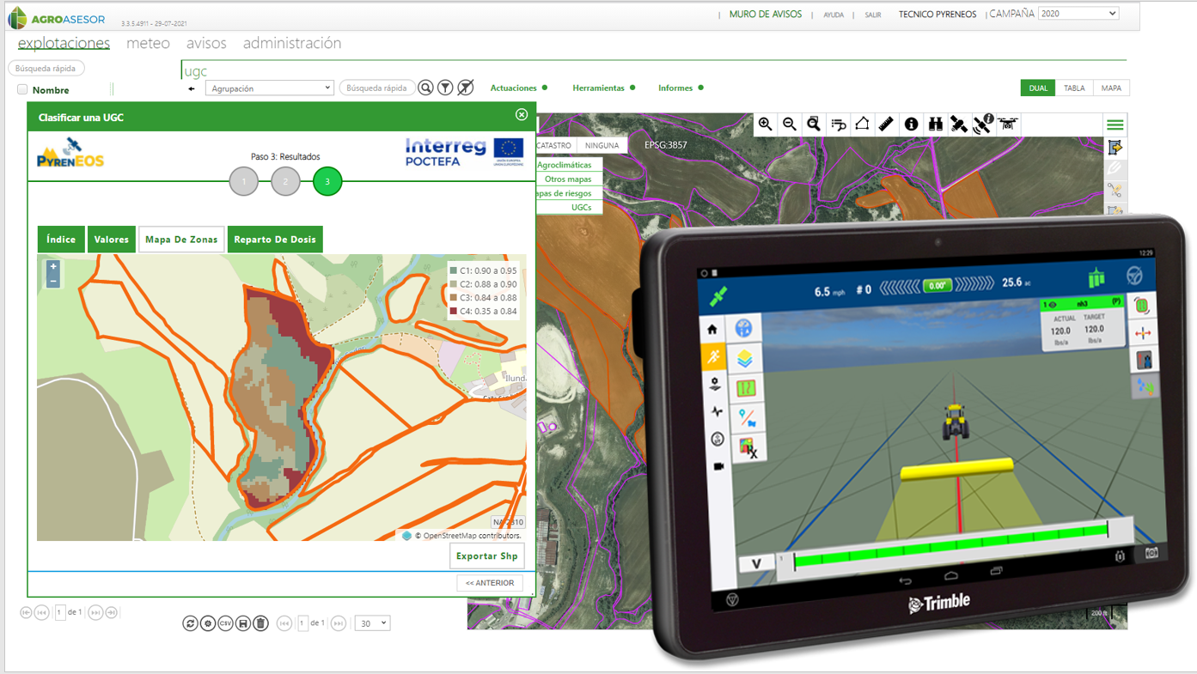This screenshot has height=674, width=1197.
Task: Click the clear filter icon
Action: 465,88
